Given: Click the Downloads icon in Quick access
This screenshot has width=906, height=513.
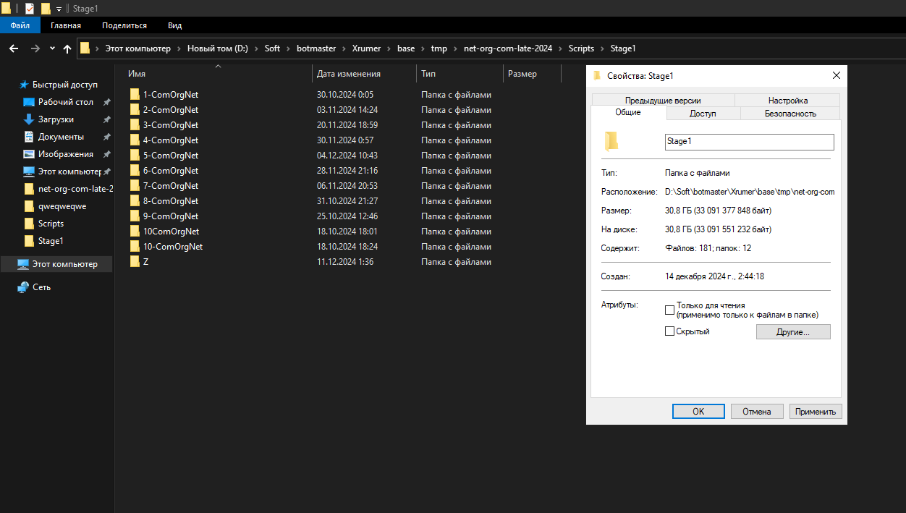Looking at the screenshot, I should (29, 119).
